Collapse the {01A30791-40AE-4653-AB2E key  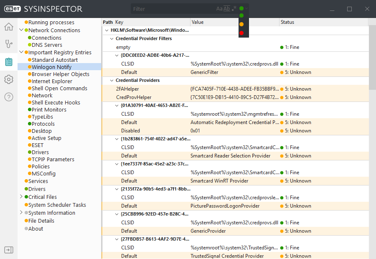point(117,106)
